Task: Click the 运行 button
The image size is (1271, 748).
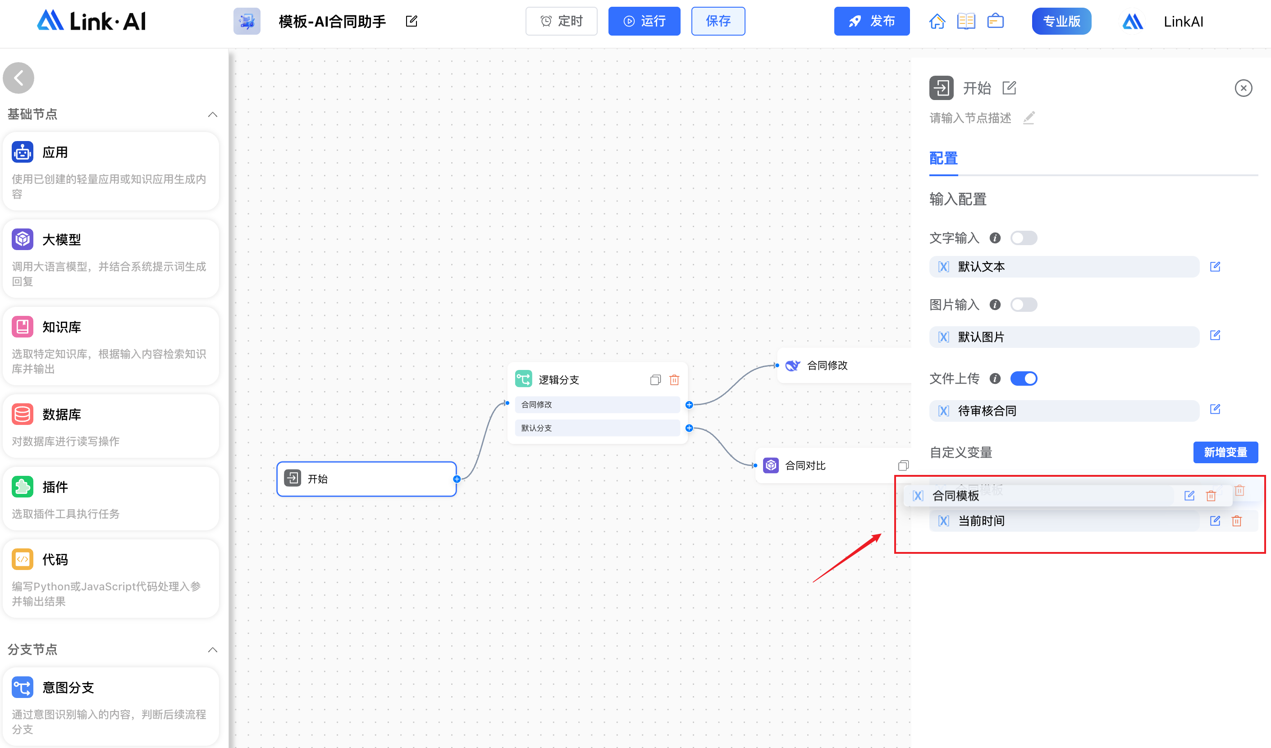Action: click(644, 21)
